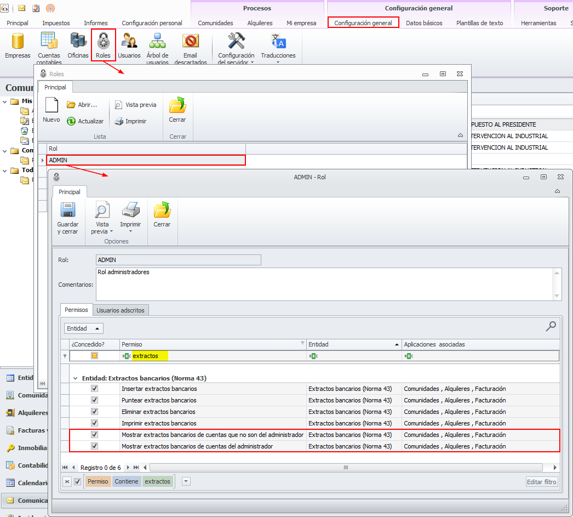Open Usuarios in the ribbon
Viewport: 573px width, 517px height.
click(x=129, y=42)
